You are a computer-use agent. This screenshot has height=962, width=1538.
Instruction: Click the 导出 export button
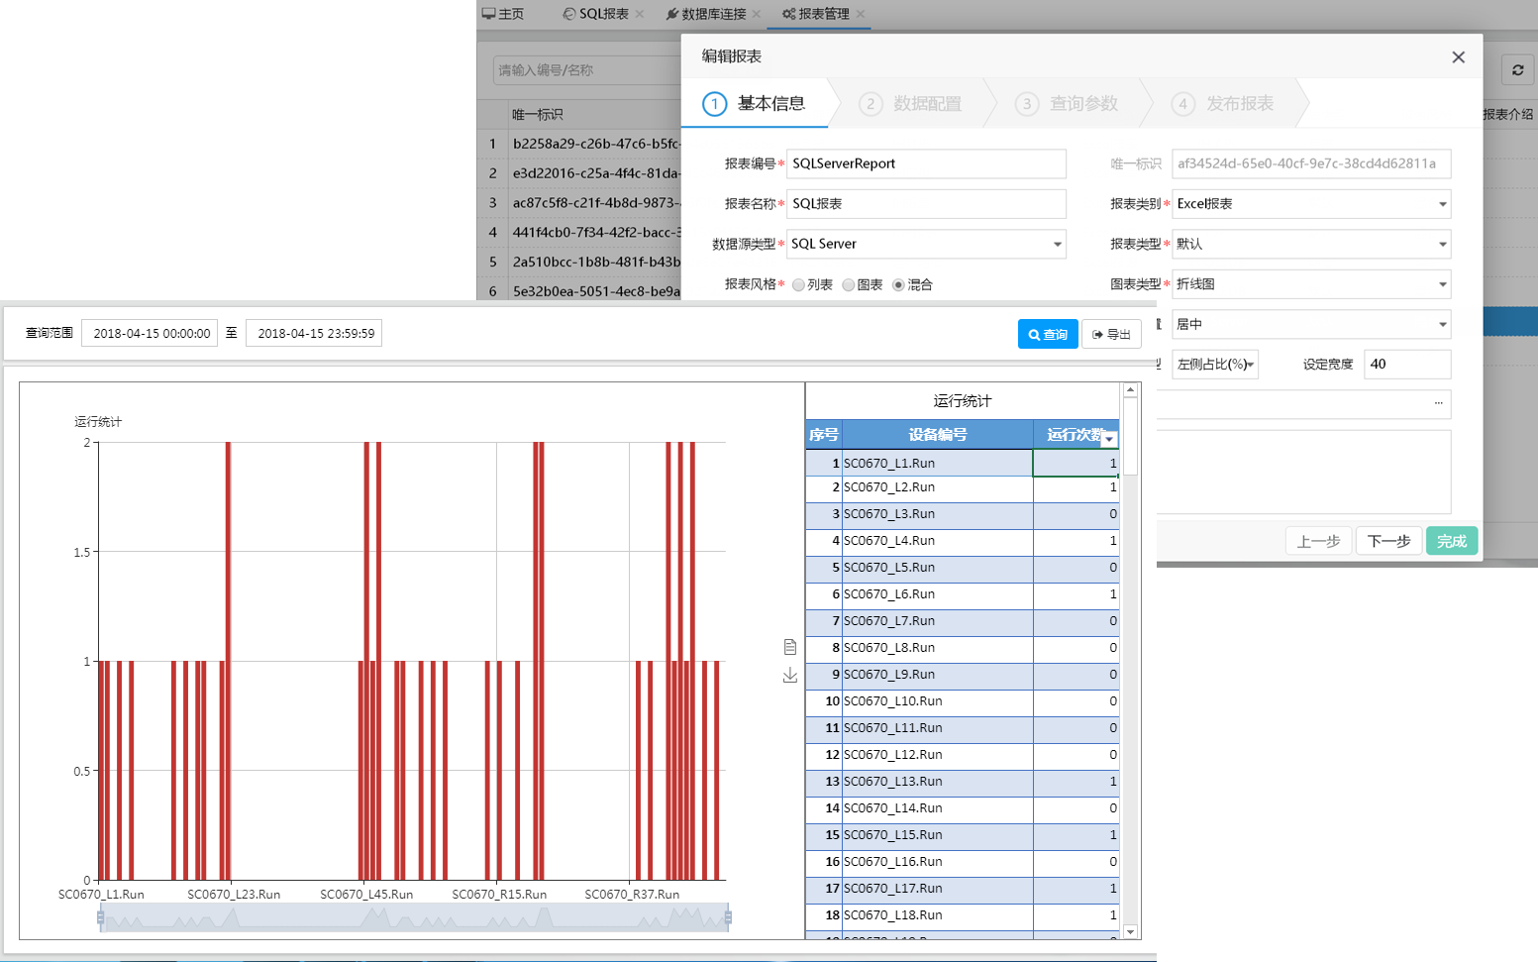[x=1111, y=334]
